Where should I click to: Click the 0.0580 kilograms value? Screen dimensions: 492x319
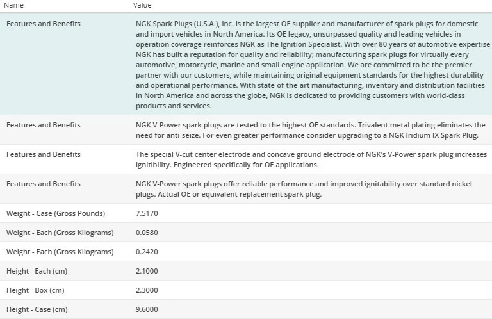(147, 233)
